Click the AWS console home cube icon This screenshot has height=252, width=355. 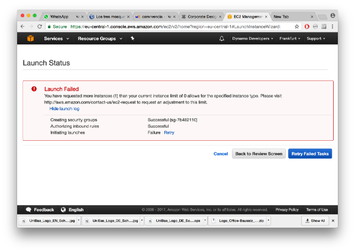31,38
